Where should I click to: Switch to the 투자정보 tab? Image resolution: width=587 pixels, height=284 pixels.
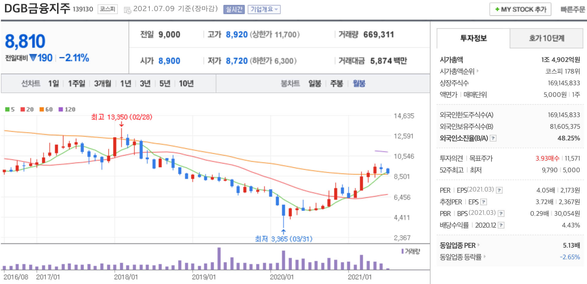point(473,38)
